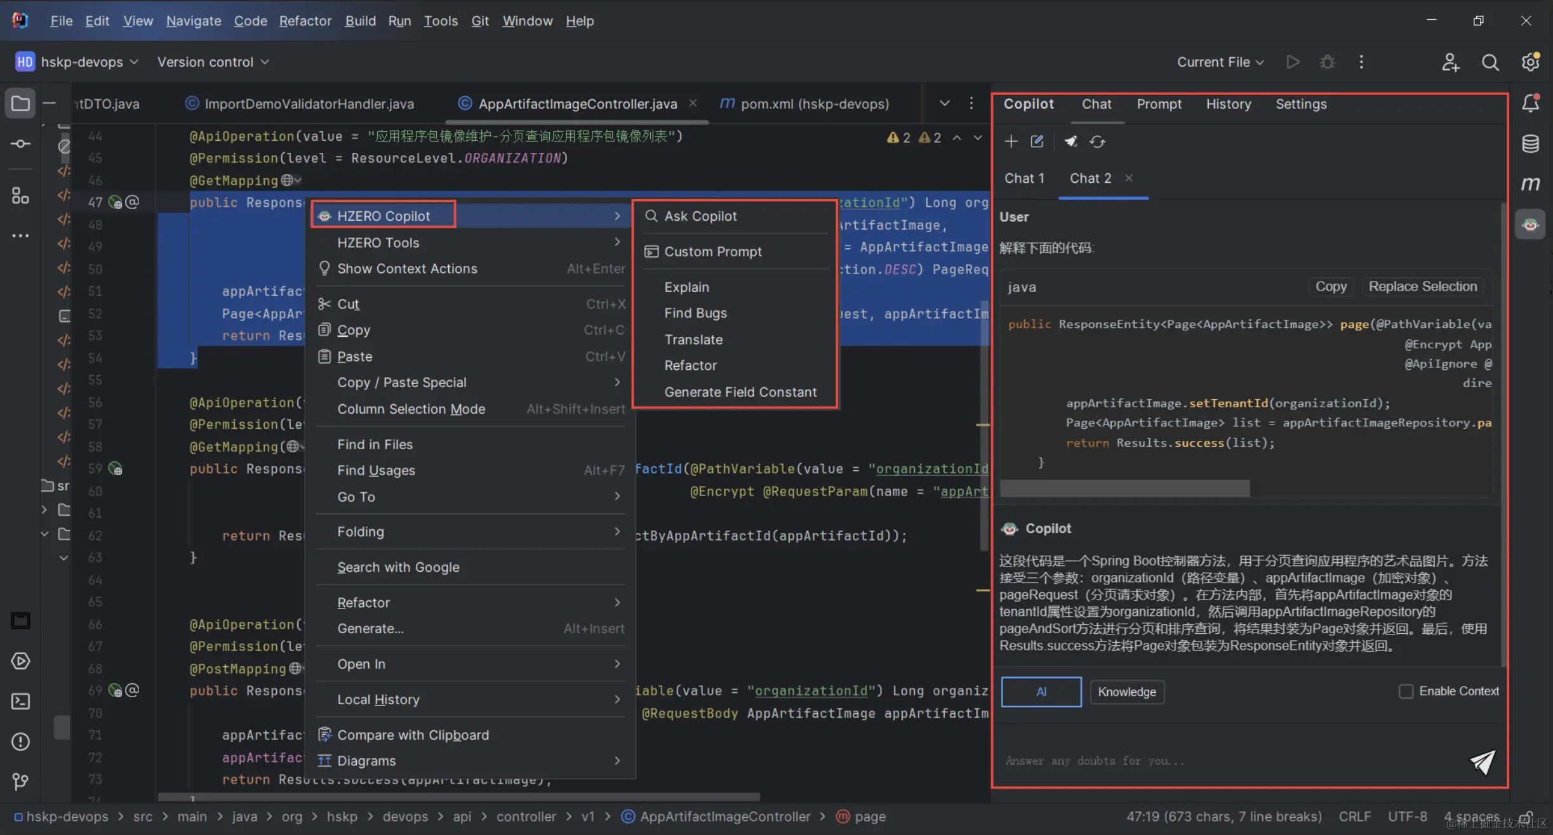Screen dimensions: 1553x835
Task: Jump to next highlighted error arrow
Action: [978, 138]
